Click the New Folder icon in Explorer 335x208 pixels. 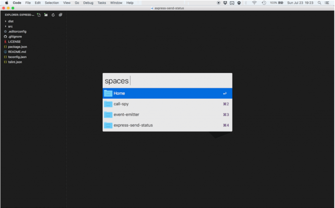[46, 15]
